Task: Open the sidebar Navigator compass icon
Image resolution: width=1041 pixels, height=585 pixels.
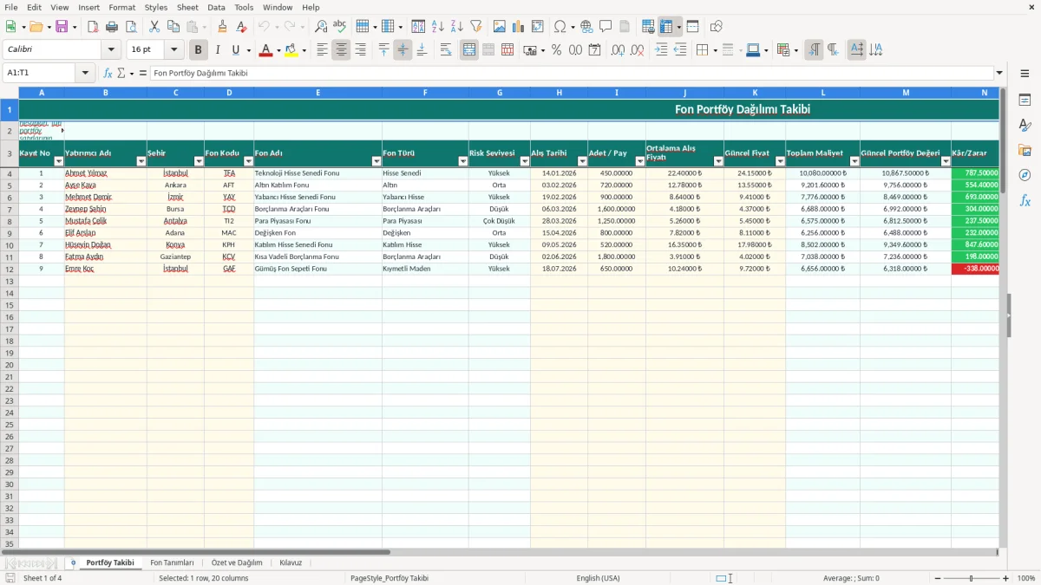Action: [1025, 175]
